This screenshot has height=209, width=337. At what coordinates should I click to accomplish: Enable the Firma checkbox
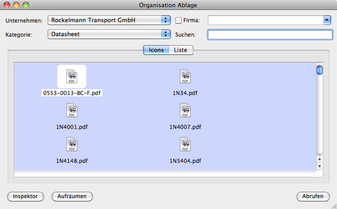(x=178, y=20)
